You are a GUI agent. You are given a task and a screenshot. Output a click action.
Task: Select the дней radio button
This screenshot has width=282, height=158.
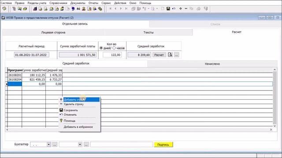pyautogui.click(x=101, y=48)
